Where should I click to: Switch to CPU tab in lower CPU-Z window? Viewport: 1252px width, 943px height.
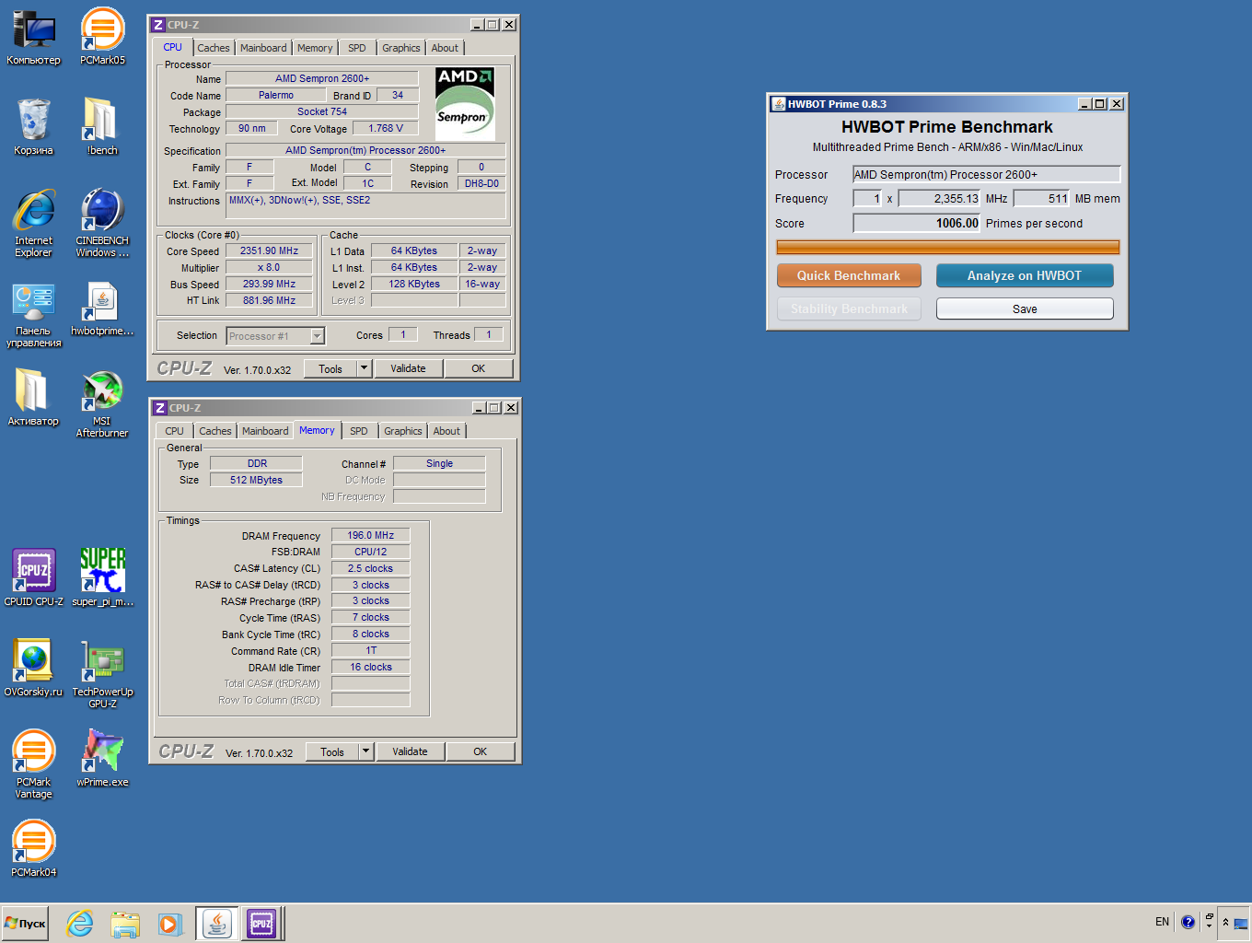[x=175, y=431]
